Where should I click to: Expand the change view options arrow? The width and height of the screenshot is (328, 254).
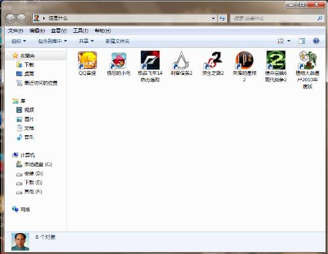click(x=289, y=41)
